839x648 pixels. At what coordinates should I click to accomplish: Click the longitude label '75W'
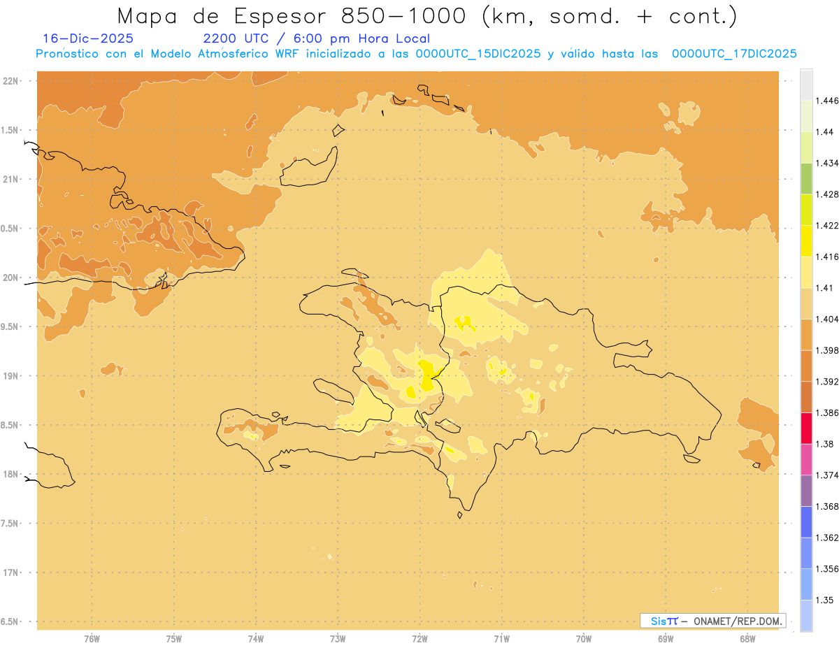(174, 639)
